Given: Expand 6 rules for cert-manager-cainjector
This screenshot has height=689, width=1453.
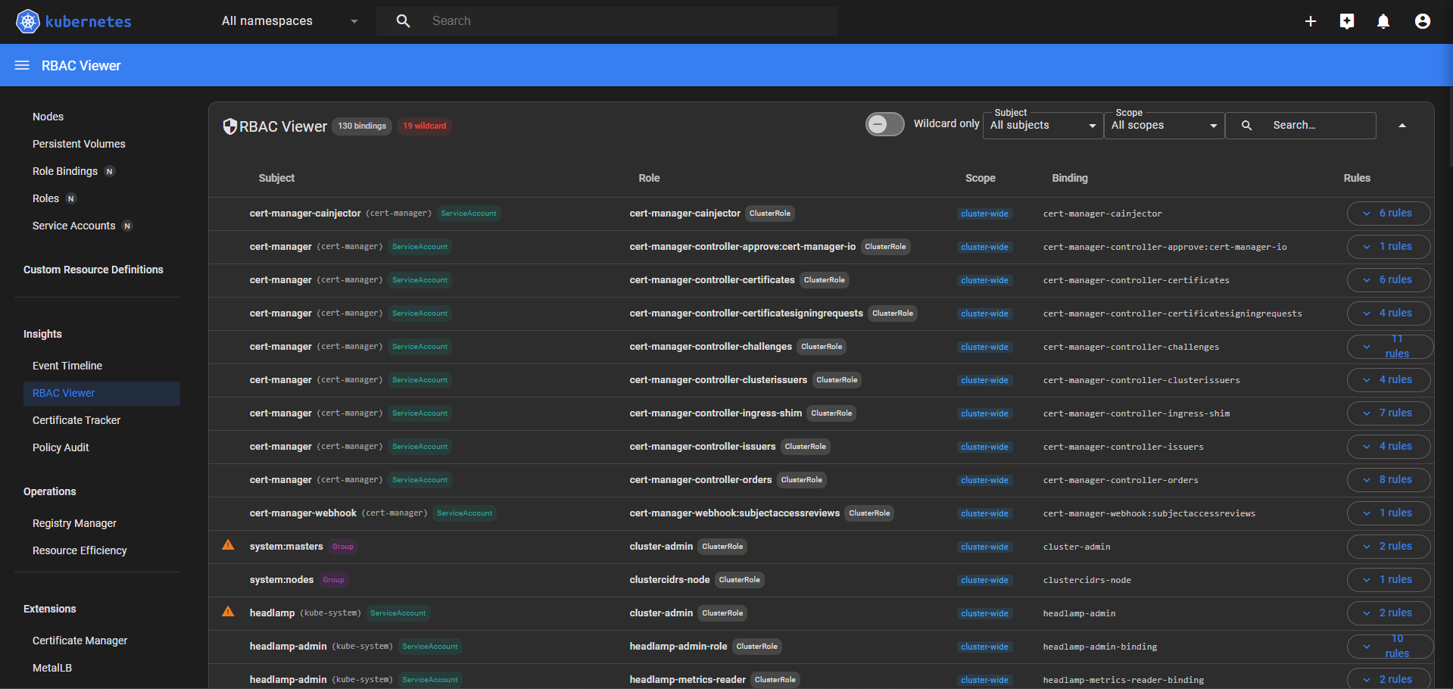Looking at the screenshot, I should pyautogui.click(x=1389, y=214).
